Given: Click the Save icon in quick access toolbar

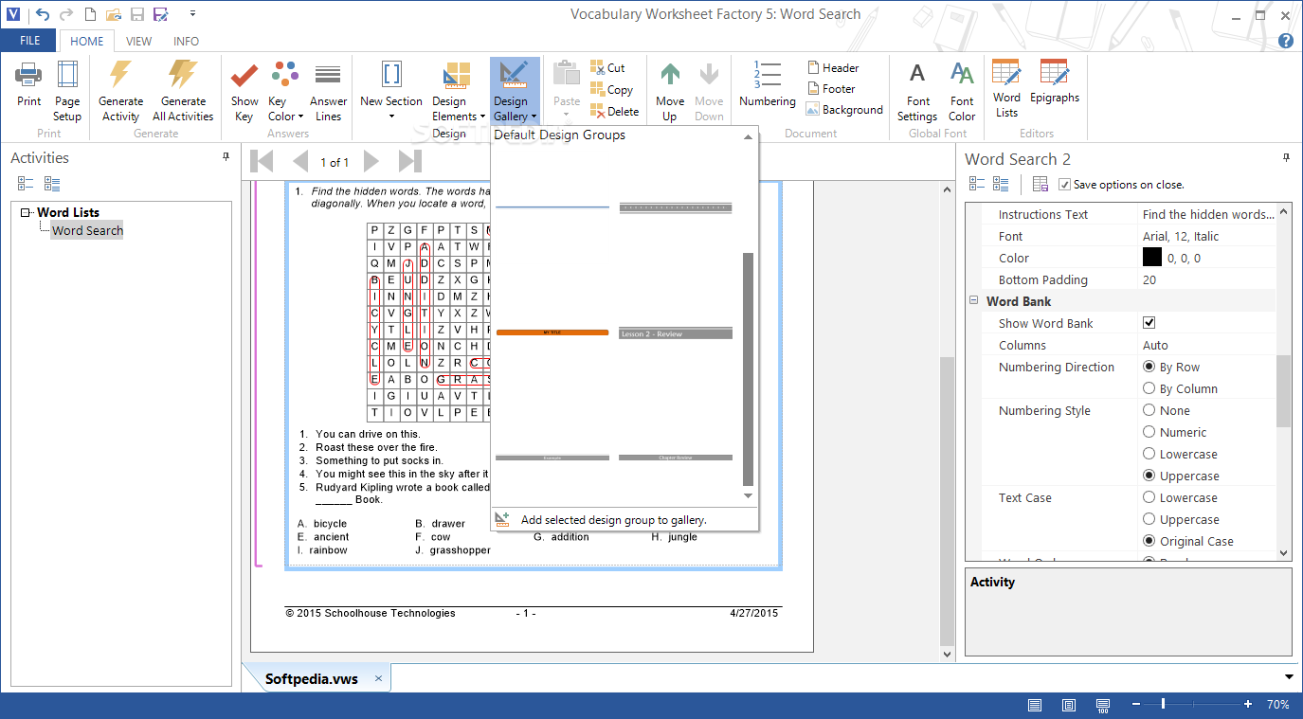Looking at the screenshot, I should (x=136, y=14).
